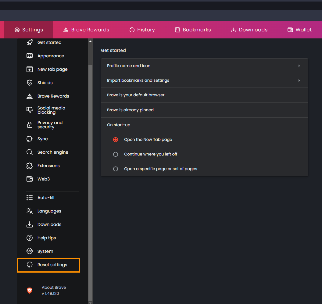
Task: Click the Help tips question mark icon
Action: tap(30, 238)
